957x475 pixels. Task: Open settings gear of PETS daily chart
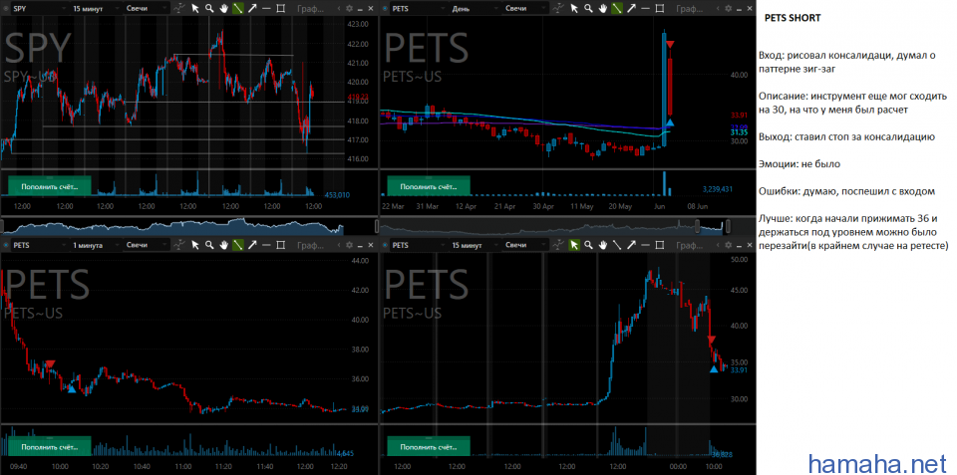coord(728,9)
